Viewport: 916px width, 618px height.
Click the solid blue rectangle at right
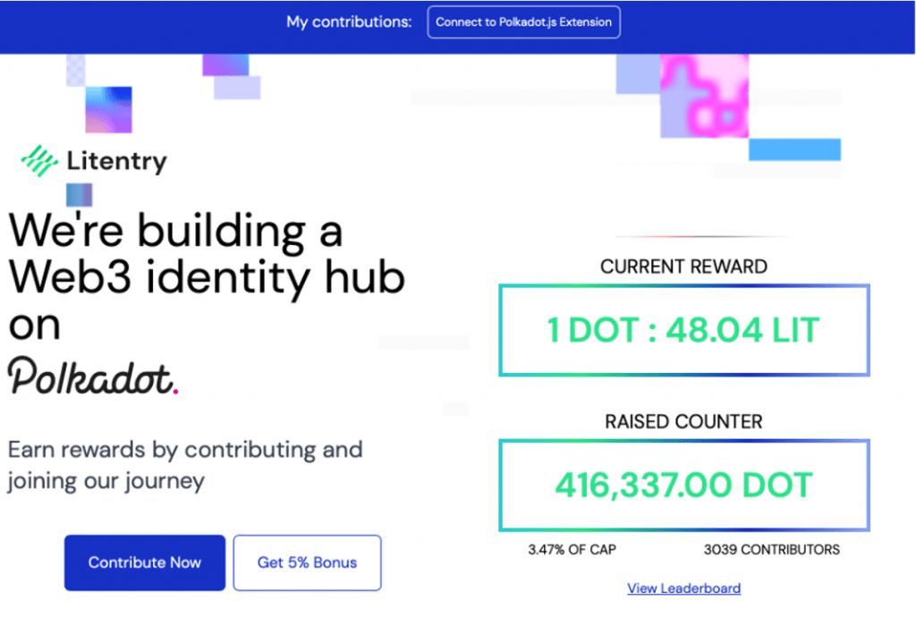click(x=794, y=149)
